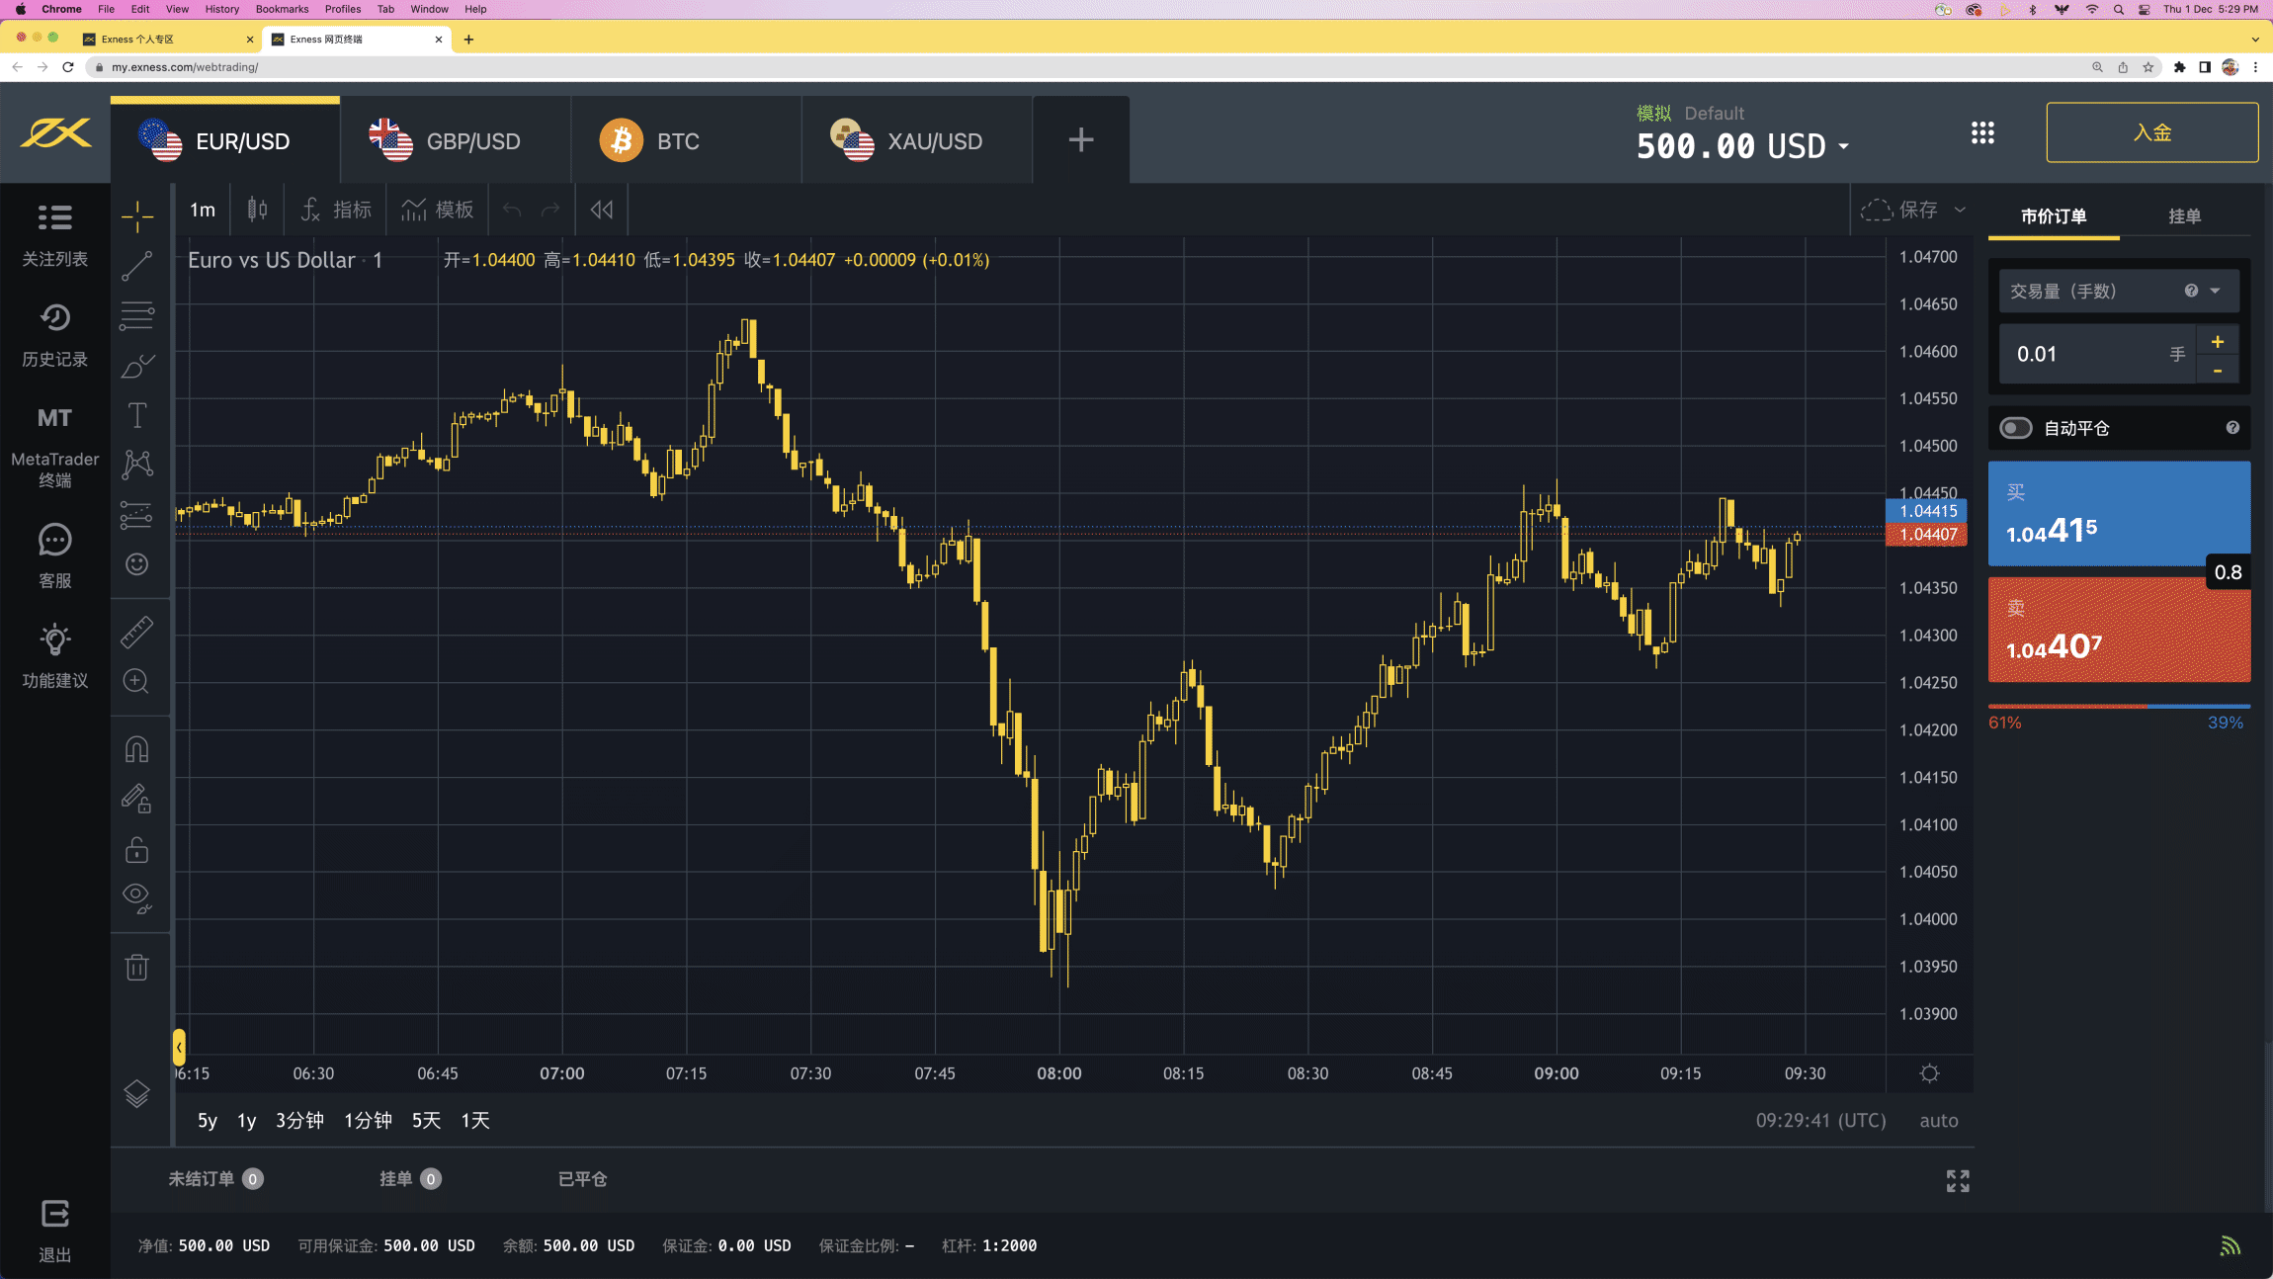The image size is (2273, 1279).
Task: Switch to the 挂单 order tab
Action: (x=2184, y=216)
